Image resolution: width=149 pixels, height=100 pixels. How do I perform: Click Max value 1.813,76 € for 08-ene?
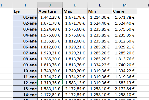click(75, 59)
